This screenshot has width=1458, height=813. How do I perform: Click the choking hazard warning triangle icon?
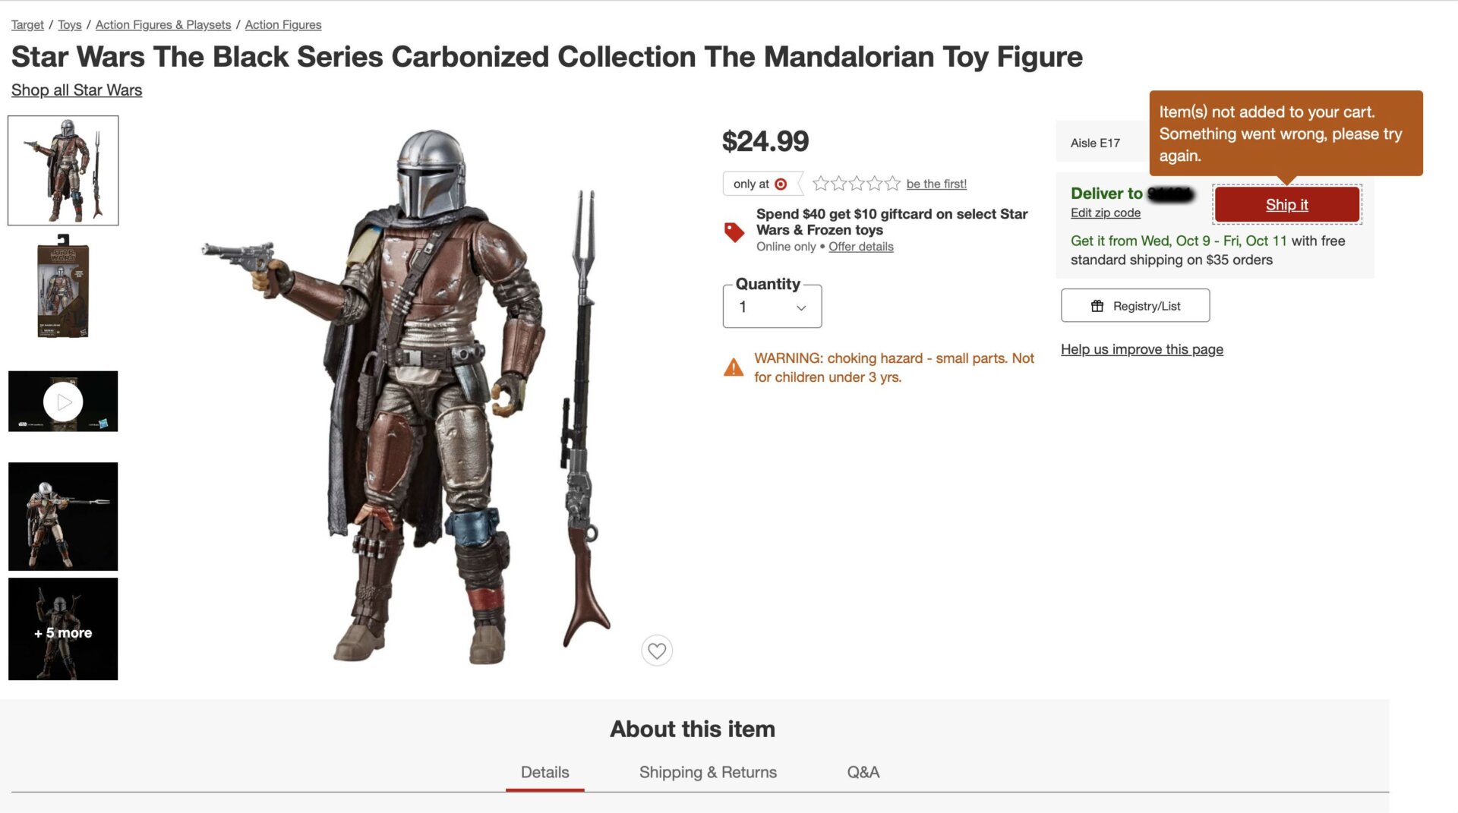point(734,367)
